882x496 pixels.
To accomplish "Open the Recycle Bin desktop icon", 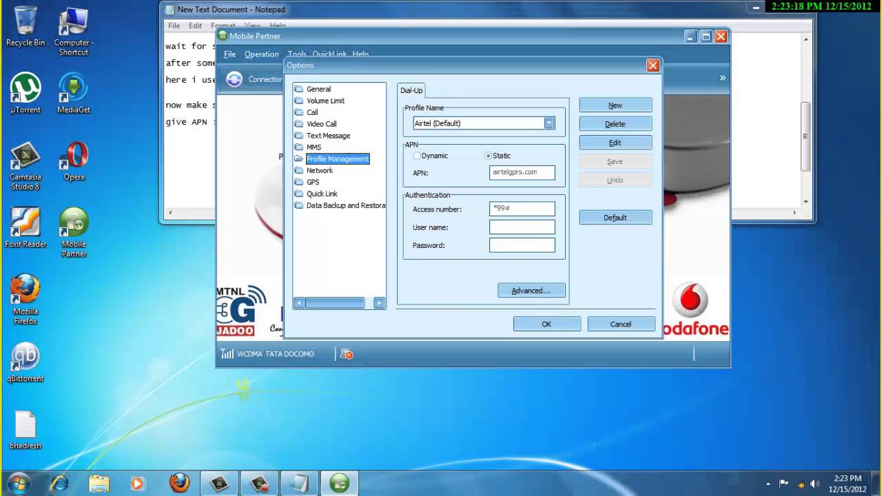I will [x=25, y=27].
